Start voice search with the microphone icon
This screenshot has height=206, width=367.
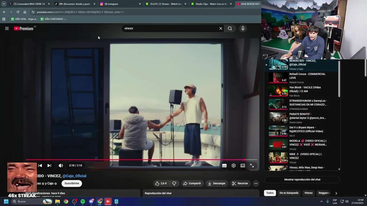pyautogui.click(x=243, y=28)
